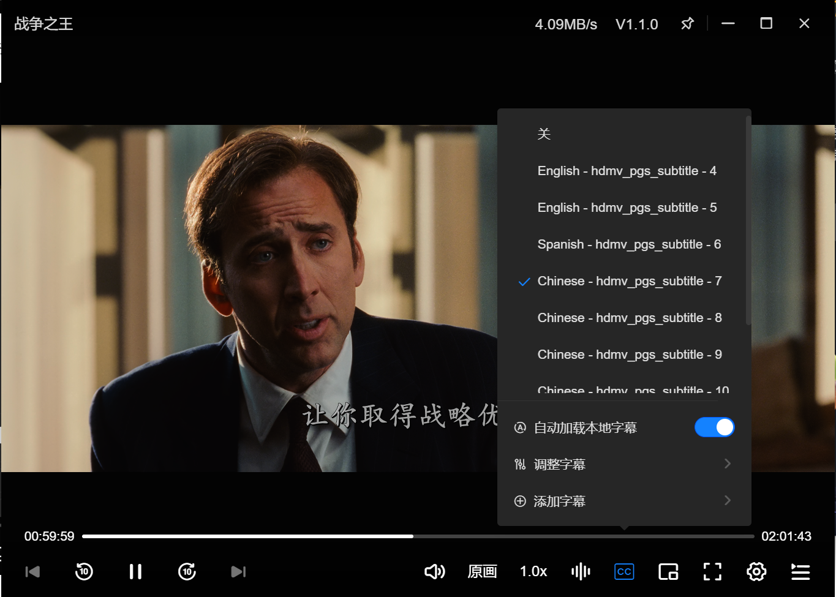Skip to next video
836x597 pixels.
pyautogui.click(x=238, y=572)
